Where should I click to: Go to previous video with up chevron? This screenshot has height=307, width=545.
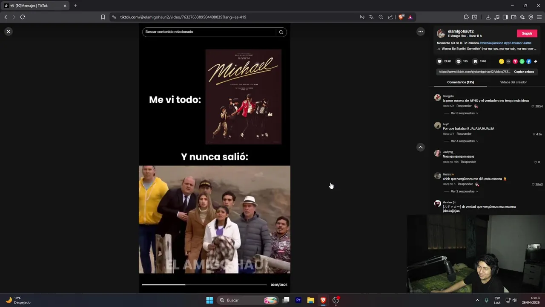pos(420,147)
